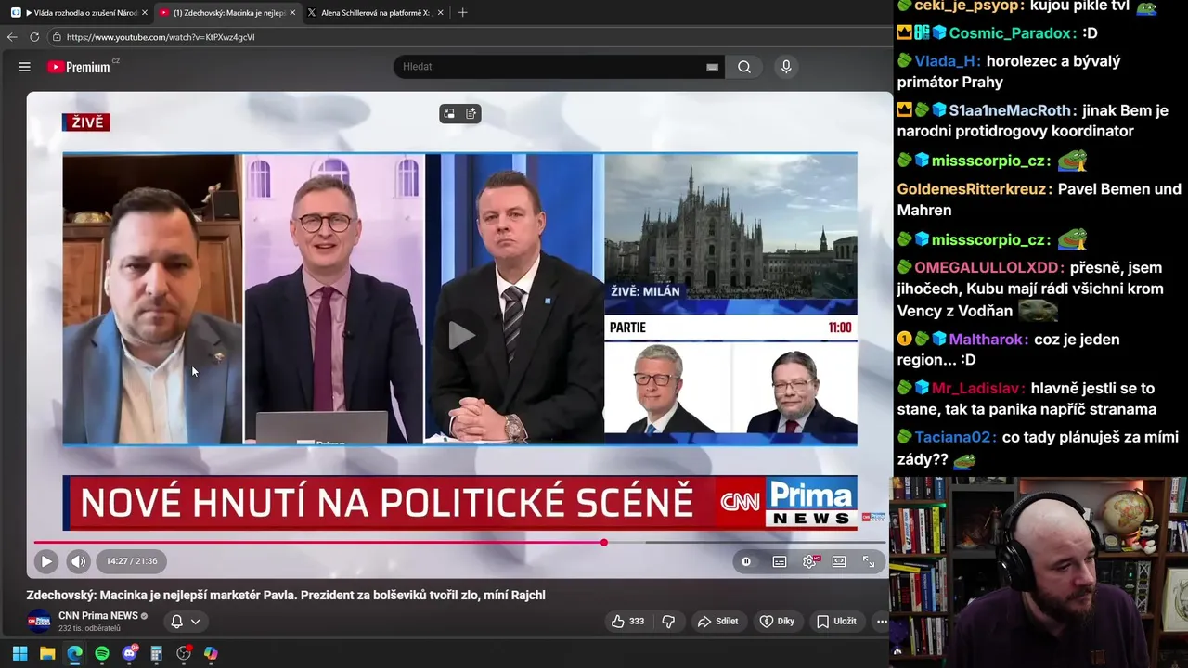Play the video with play button
The height and width of the screenshot is (668, 1188).
(x=45, y=561)
